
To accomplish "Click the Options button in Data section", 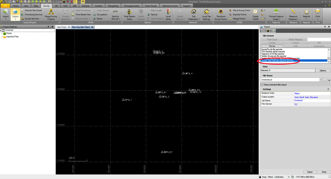I will click(323, 70).
